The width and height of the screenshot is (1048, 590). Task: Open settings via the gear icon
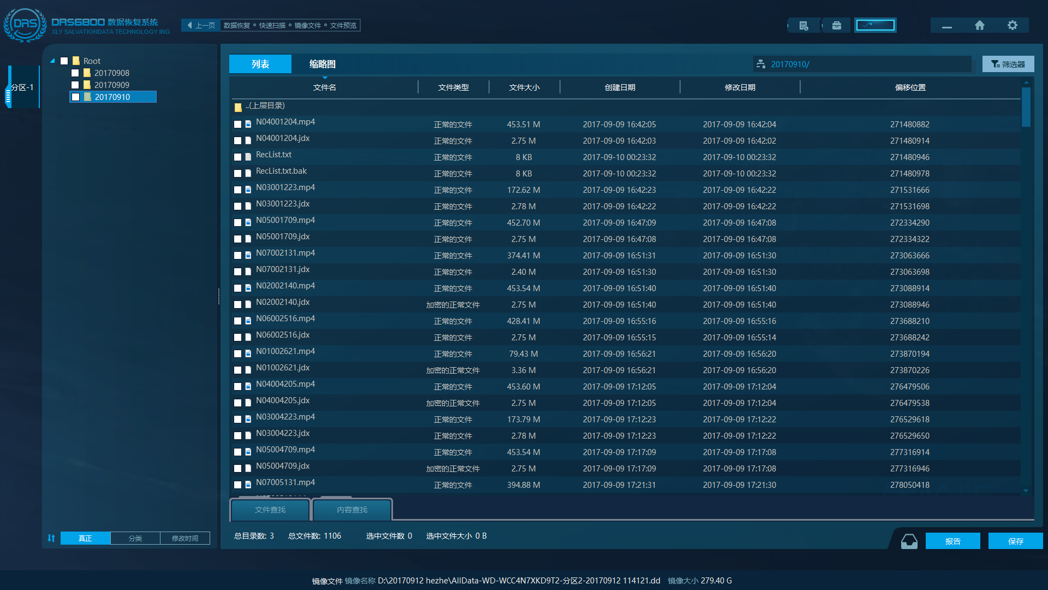(x=1012, y=26)
